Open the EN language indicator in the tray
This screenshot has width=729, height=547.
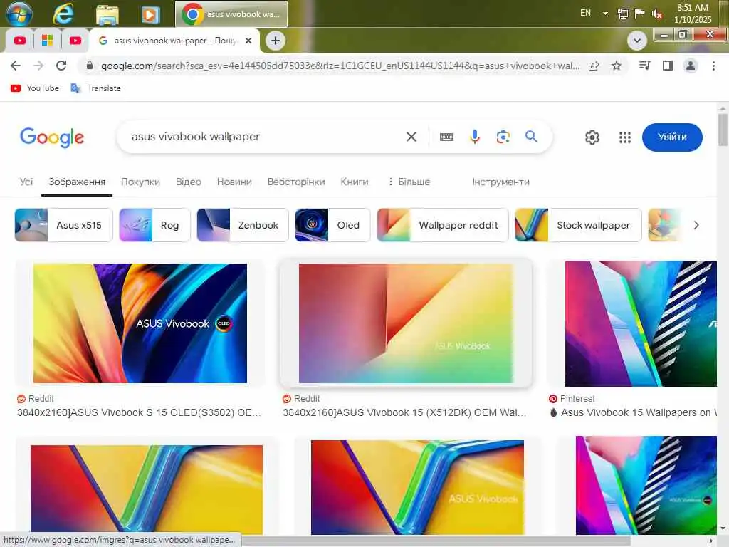click(585, 13)
